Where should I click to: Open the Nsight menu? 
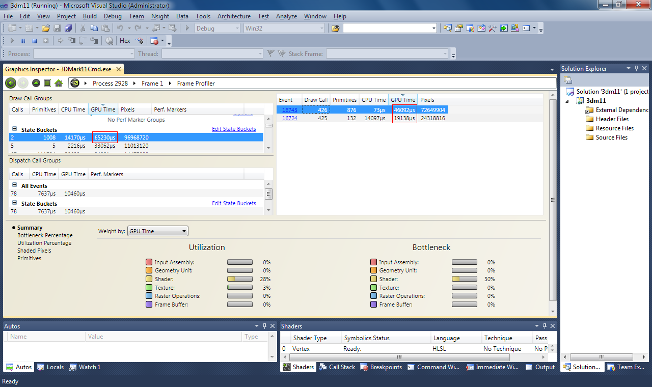tap(160, 16)
